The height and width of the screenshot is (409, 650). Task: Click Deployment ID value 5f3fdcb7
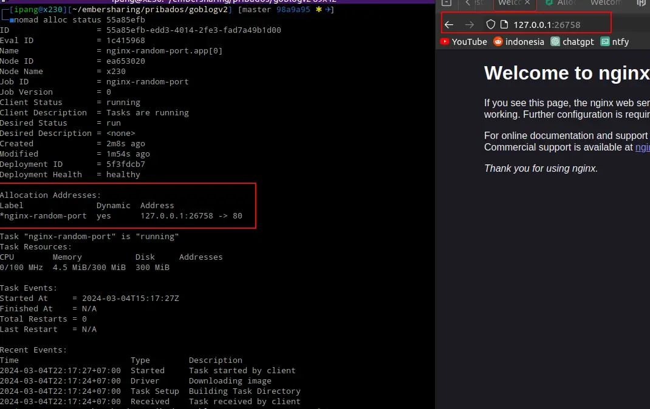tap(126, 164)
